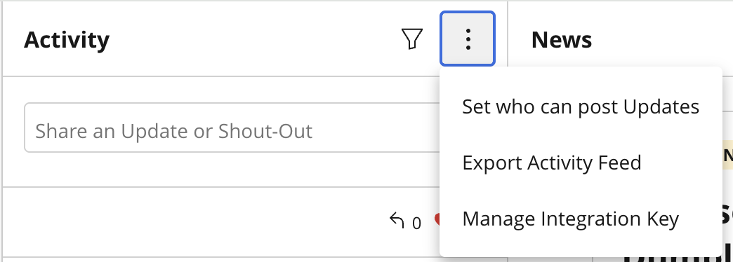Configure who may post Updates

point(581,106)
